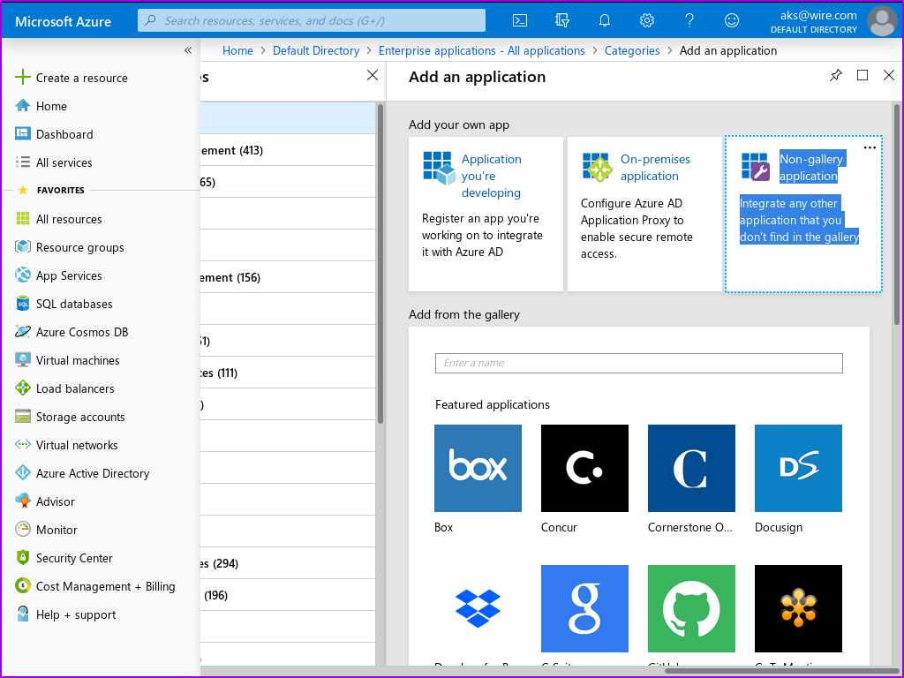Viewport: 904px width, 678px height.
Task: Pin the Add an application blade
Action: (x=836, y=76)
